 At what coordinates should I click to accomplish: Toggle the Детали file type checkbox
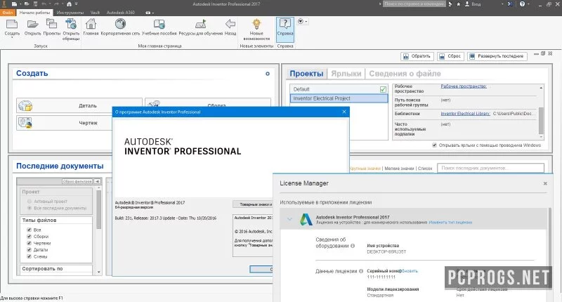[29, 250]
